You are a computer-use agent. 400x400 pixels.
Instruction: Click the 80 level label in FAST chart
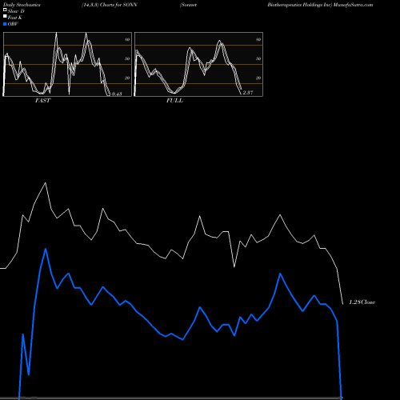pyautogui.click(x=127, y=39)
